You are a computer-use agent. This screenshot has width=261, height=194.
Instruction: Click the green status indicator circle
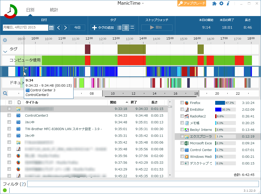[x=5, y=190]
